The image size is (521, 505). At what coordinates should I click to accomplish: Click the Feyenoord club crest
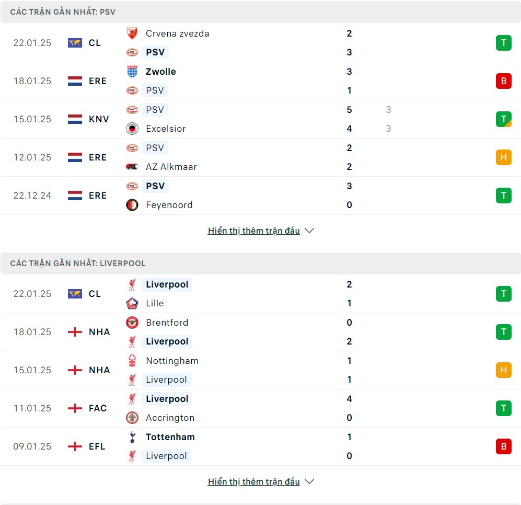[x=132, y=205]
